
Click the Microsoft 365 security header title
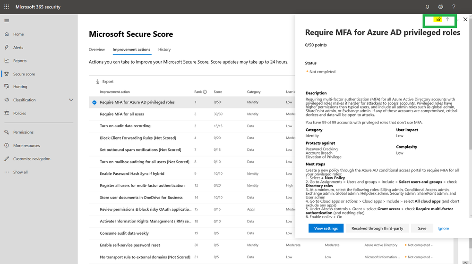click(x=38, y=7)
